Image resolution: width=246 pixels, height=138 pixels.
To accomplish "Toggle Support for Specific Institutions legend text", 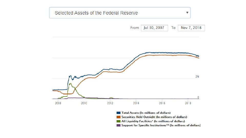I will tap(161, 125).
